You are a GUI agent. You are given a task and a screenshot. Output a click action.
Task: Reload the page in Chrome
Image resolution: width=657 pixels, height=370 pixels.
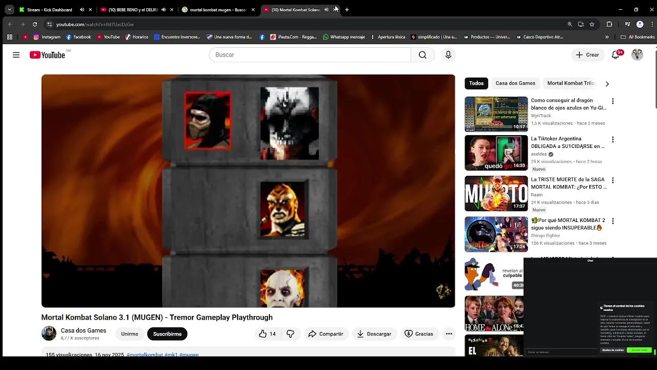click(35, 24)
